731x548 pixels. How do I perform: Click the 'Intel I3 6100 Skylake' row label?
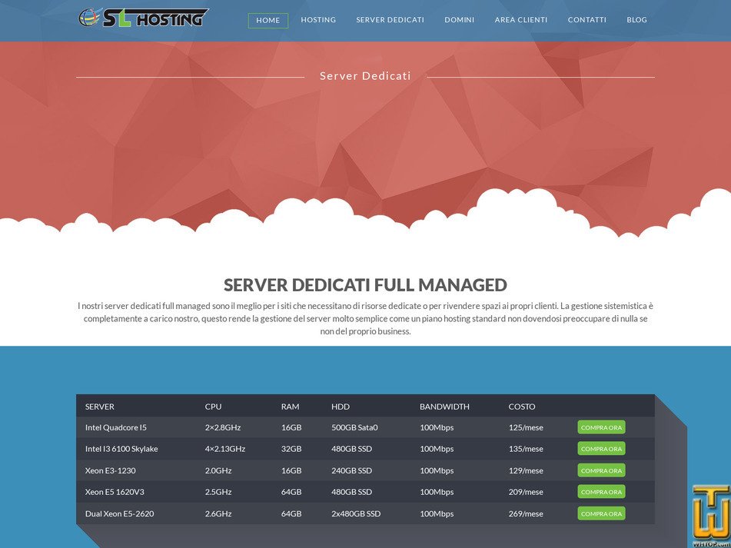pos(121,449)
